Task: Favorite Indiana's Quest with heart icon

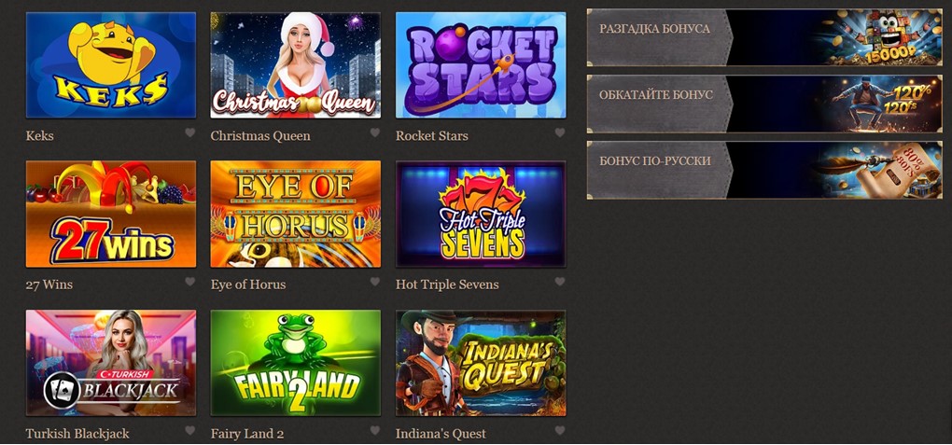Action: 560,430
